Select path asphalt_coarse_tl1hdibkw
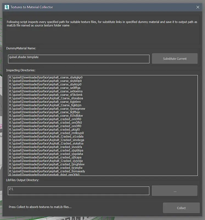Viewport: 205px width, 220px height. pos(46,116)
